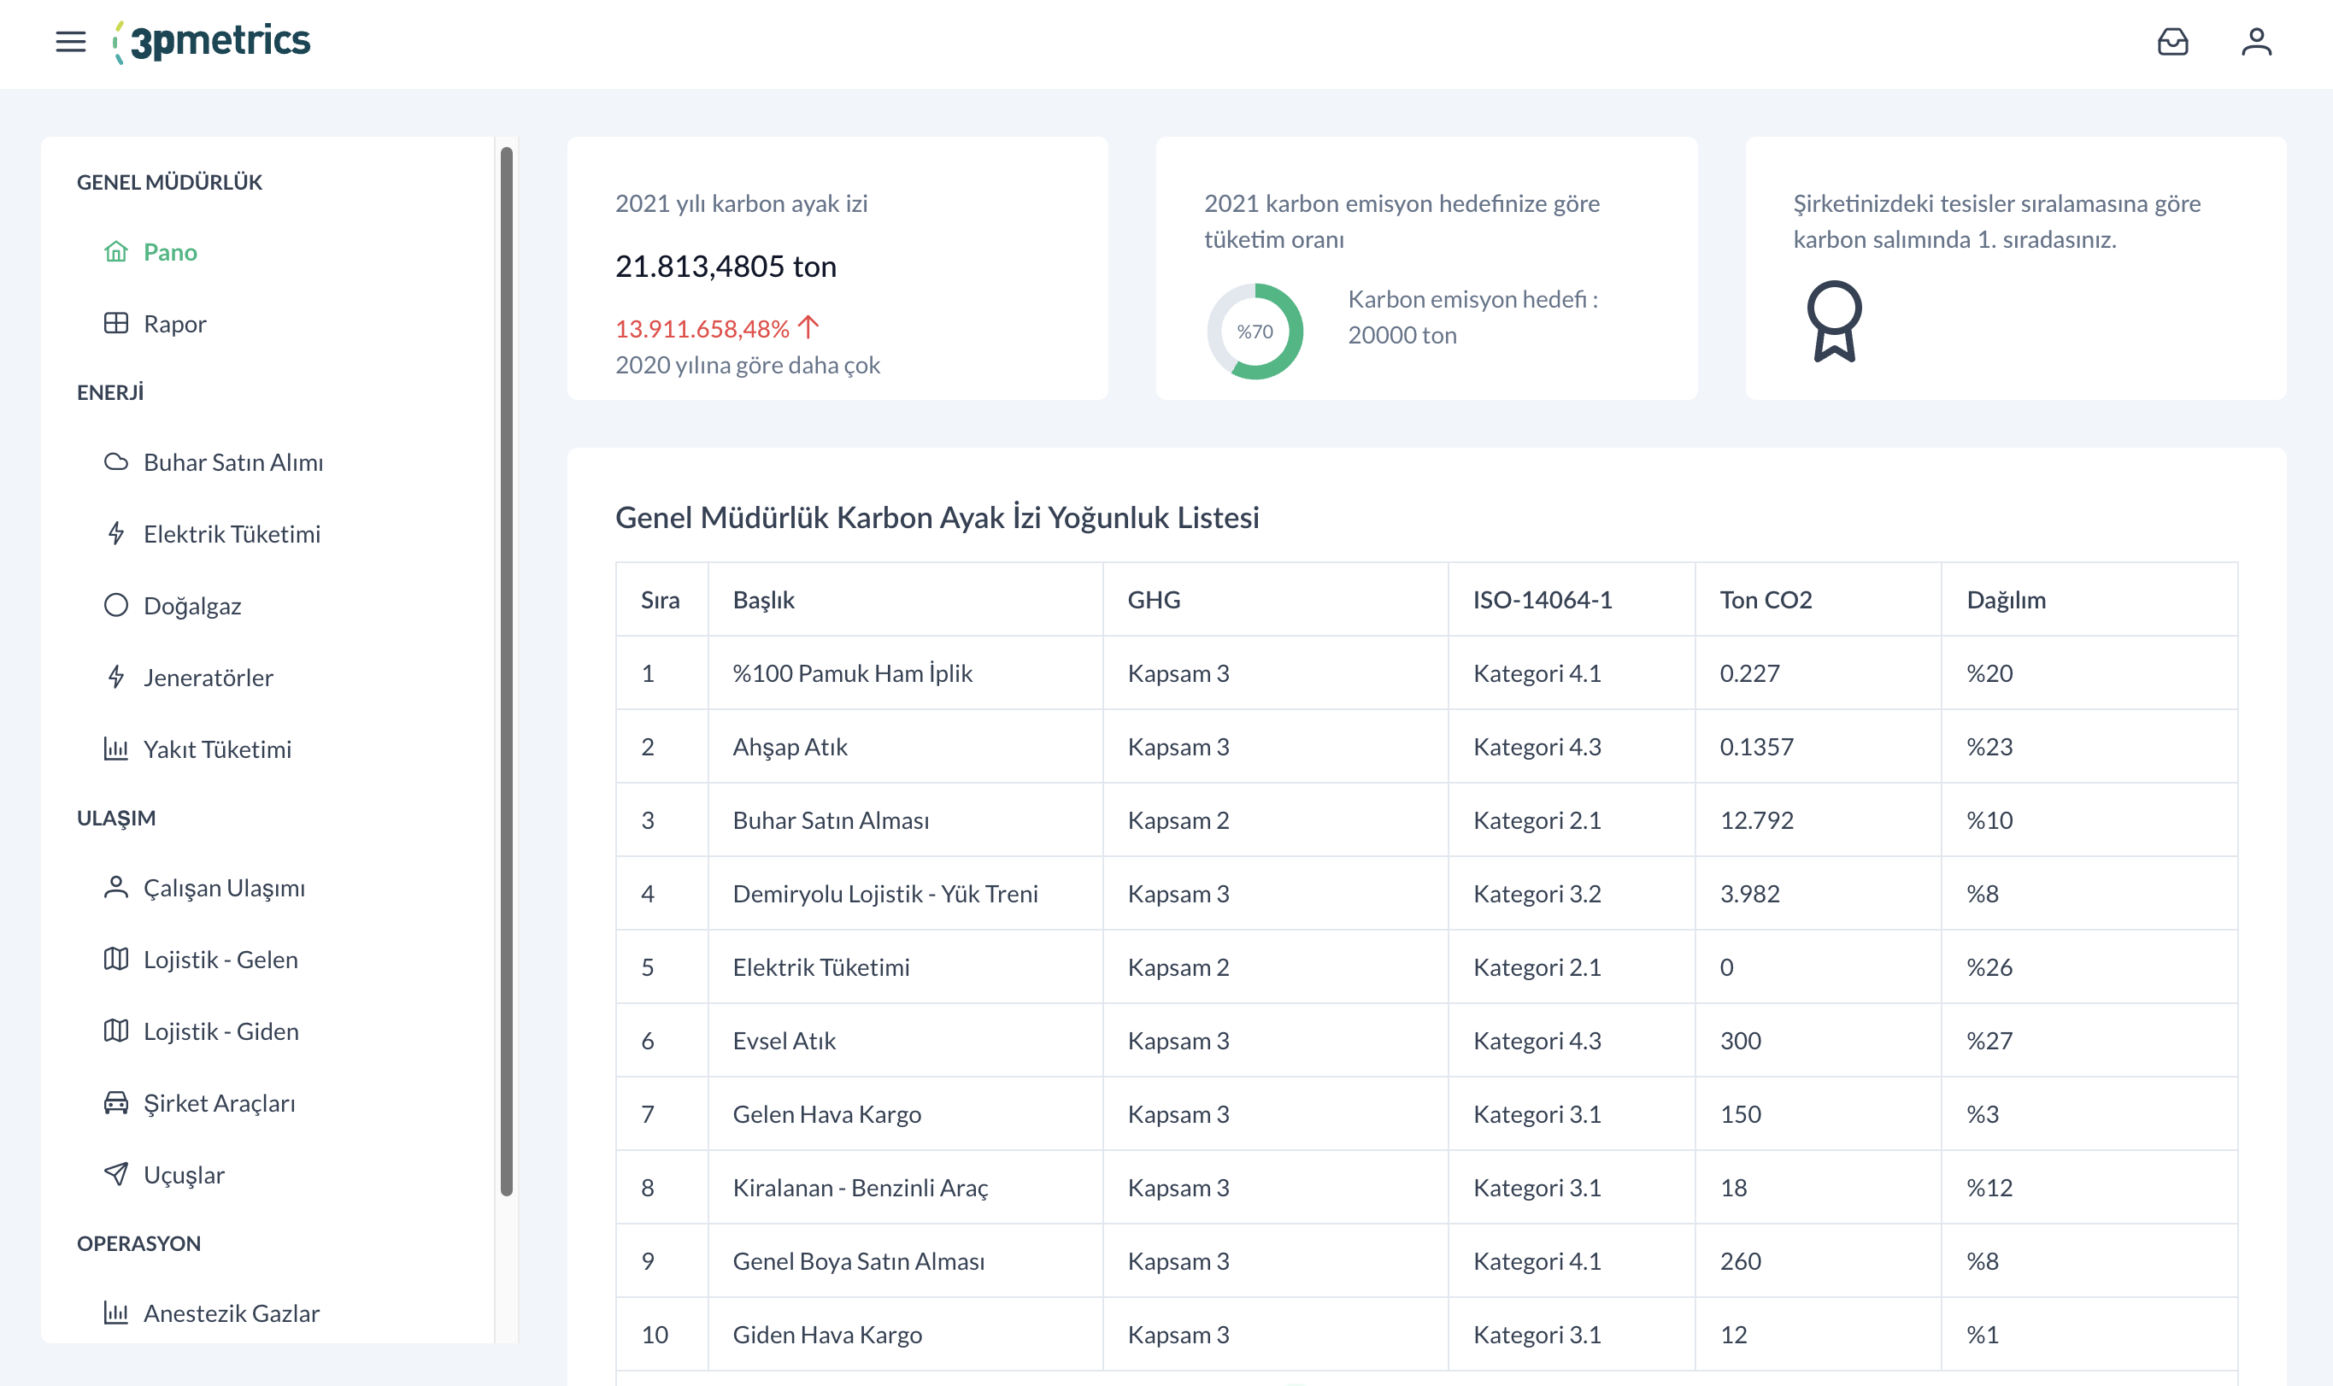Go to Buhar Satın Alımı page
Viewport: 2333px width, 1386px height.
point(233,462)
